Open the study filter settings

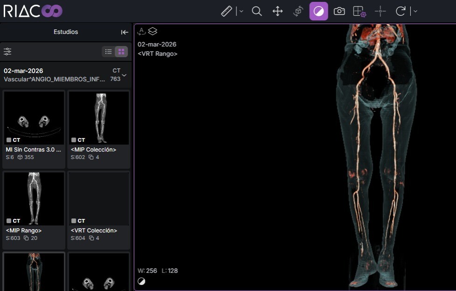[x=7, y=52]
